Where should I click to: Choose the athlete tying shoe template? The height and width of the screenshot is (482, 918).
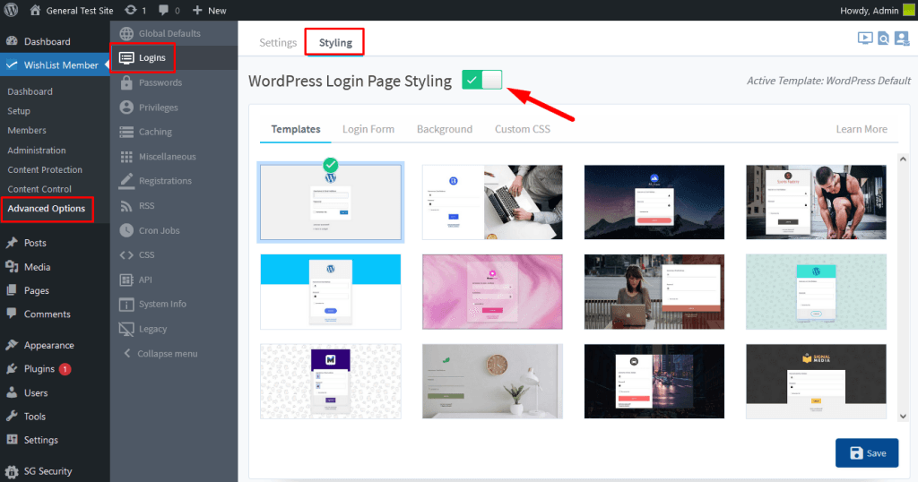816,202
